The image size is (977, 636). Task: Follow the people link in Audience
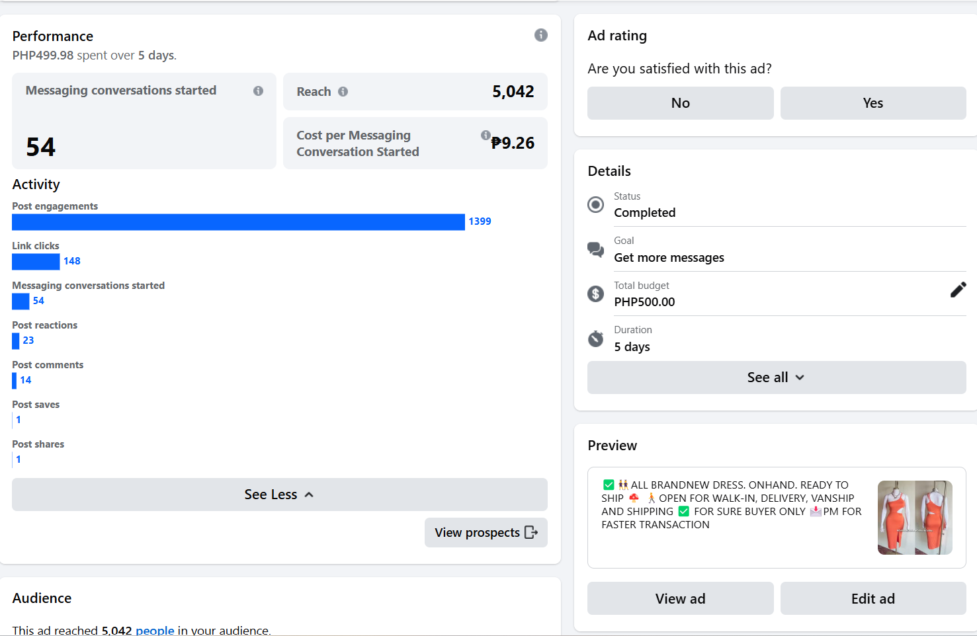[x=155, y=630]
